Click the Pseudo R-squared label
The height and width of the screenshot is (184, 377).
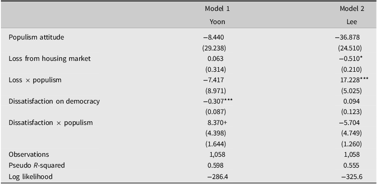click(x=36, y=165)
